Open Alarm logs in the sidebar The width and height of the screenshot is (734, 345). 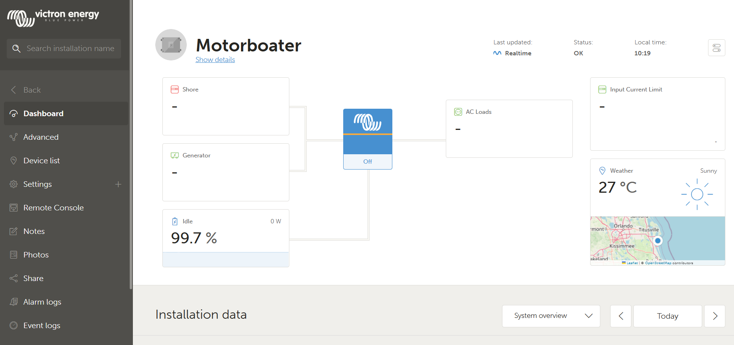(x=42, y=302)
